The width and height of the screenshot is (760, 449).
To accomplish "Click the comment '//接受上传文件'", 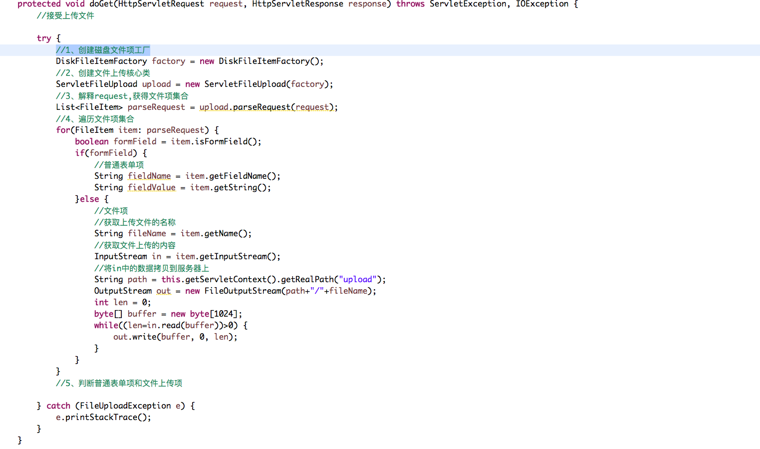I will (65, 15).
